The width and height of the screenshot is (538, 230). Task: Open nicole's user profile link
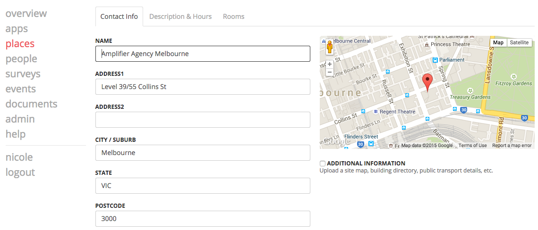point(19,157)
